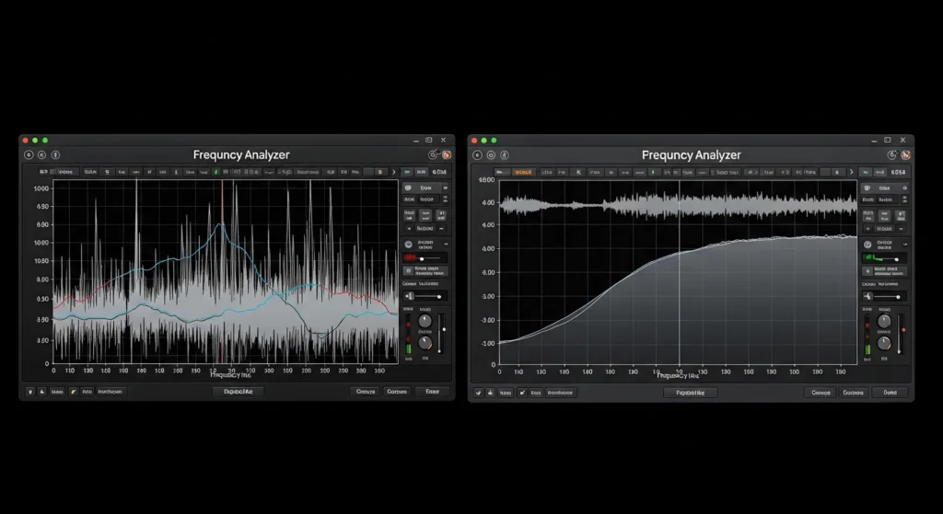943x514 pixels.
Task: Click the orange circular icon in left analyzer's title bar
Action: [447, 155]
